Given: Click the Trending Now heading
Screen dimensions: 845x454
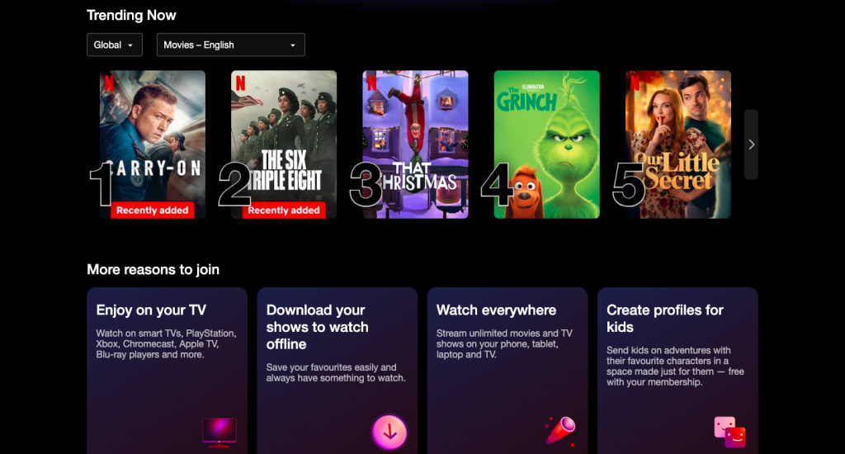Looking at the screenshot, I should [x=131, y=15].
